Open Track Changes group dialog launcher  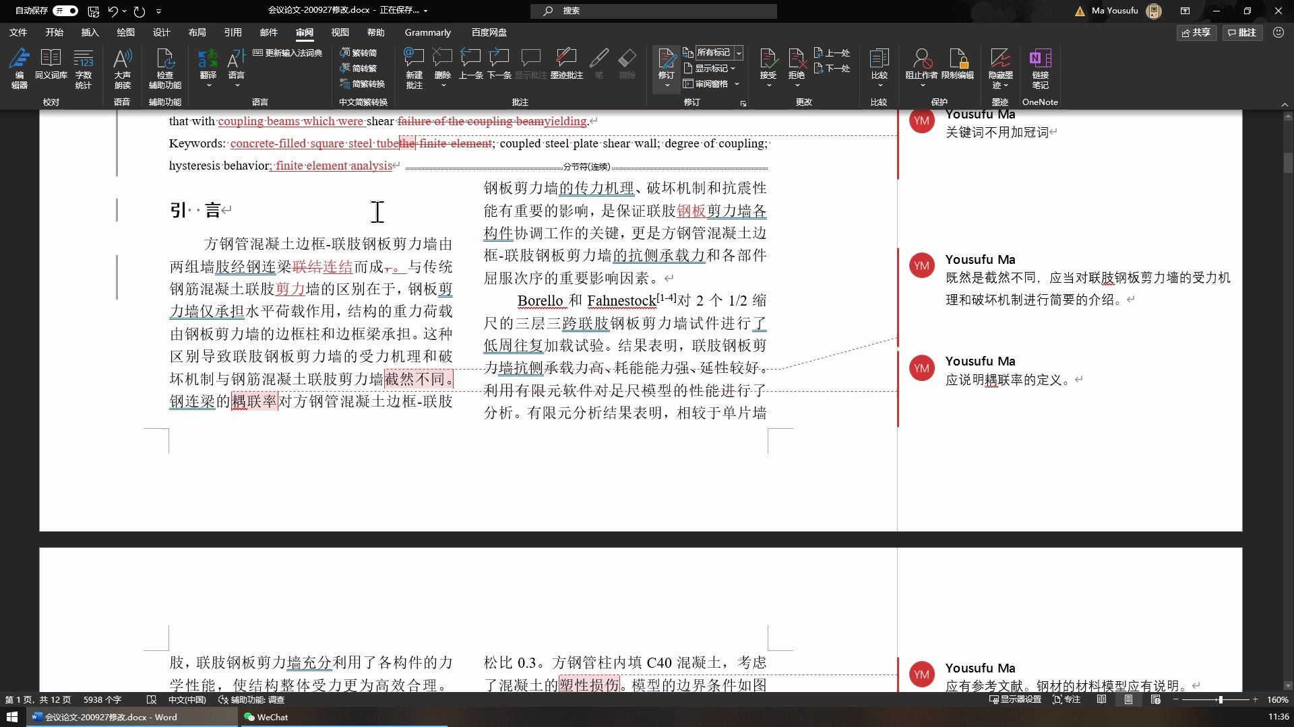click(x=743, y=104)
